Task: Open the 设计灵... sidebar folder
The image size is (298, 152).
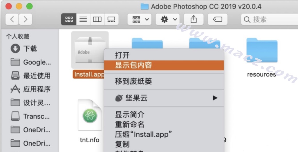Action: 30,103
